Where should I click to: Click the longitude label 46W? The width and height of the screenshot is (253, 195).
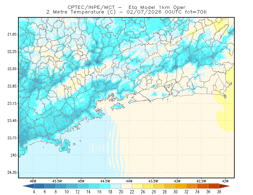click(x=33, y=181)
